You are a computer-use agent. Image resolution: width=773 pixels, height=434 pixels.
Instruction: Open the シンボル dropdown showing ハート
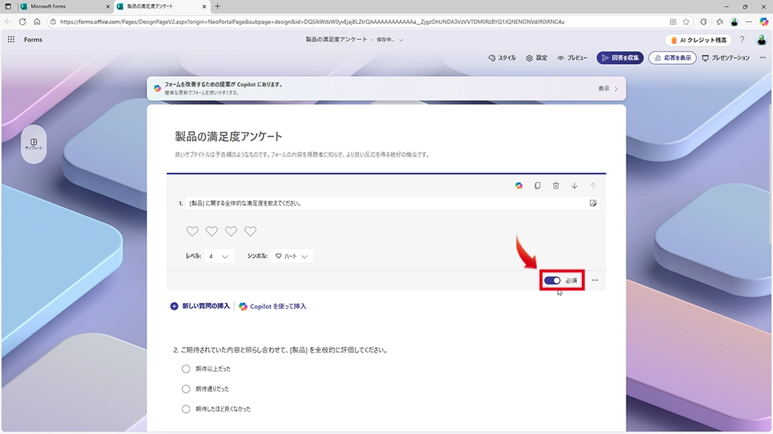[x=292, y=256]
